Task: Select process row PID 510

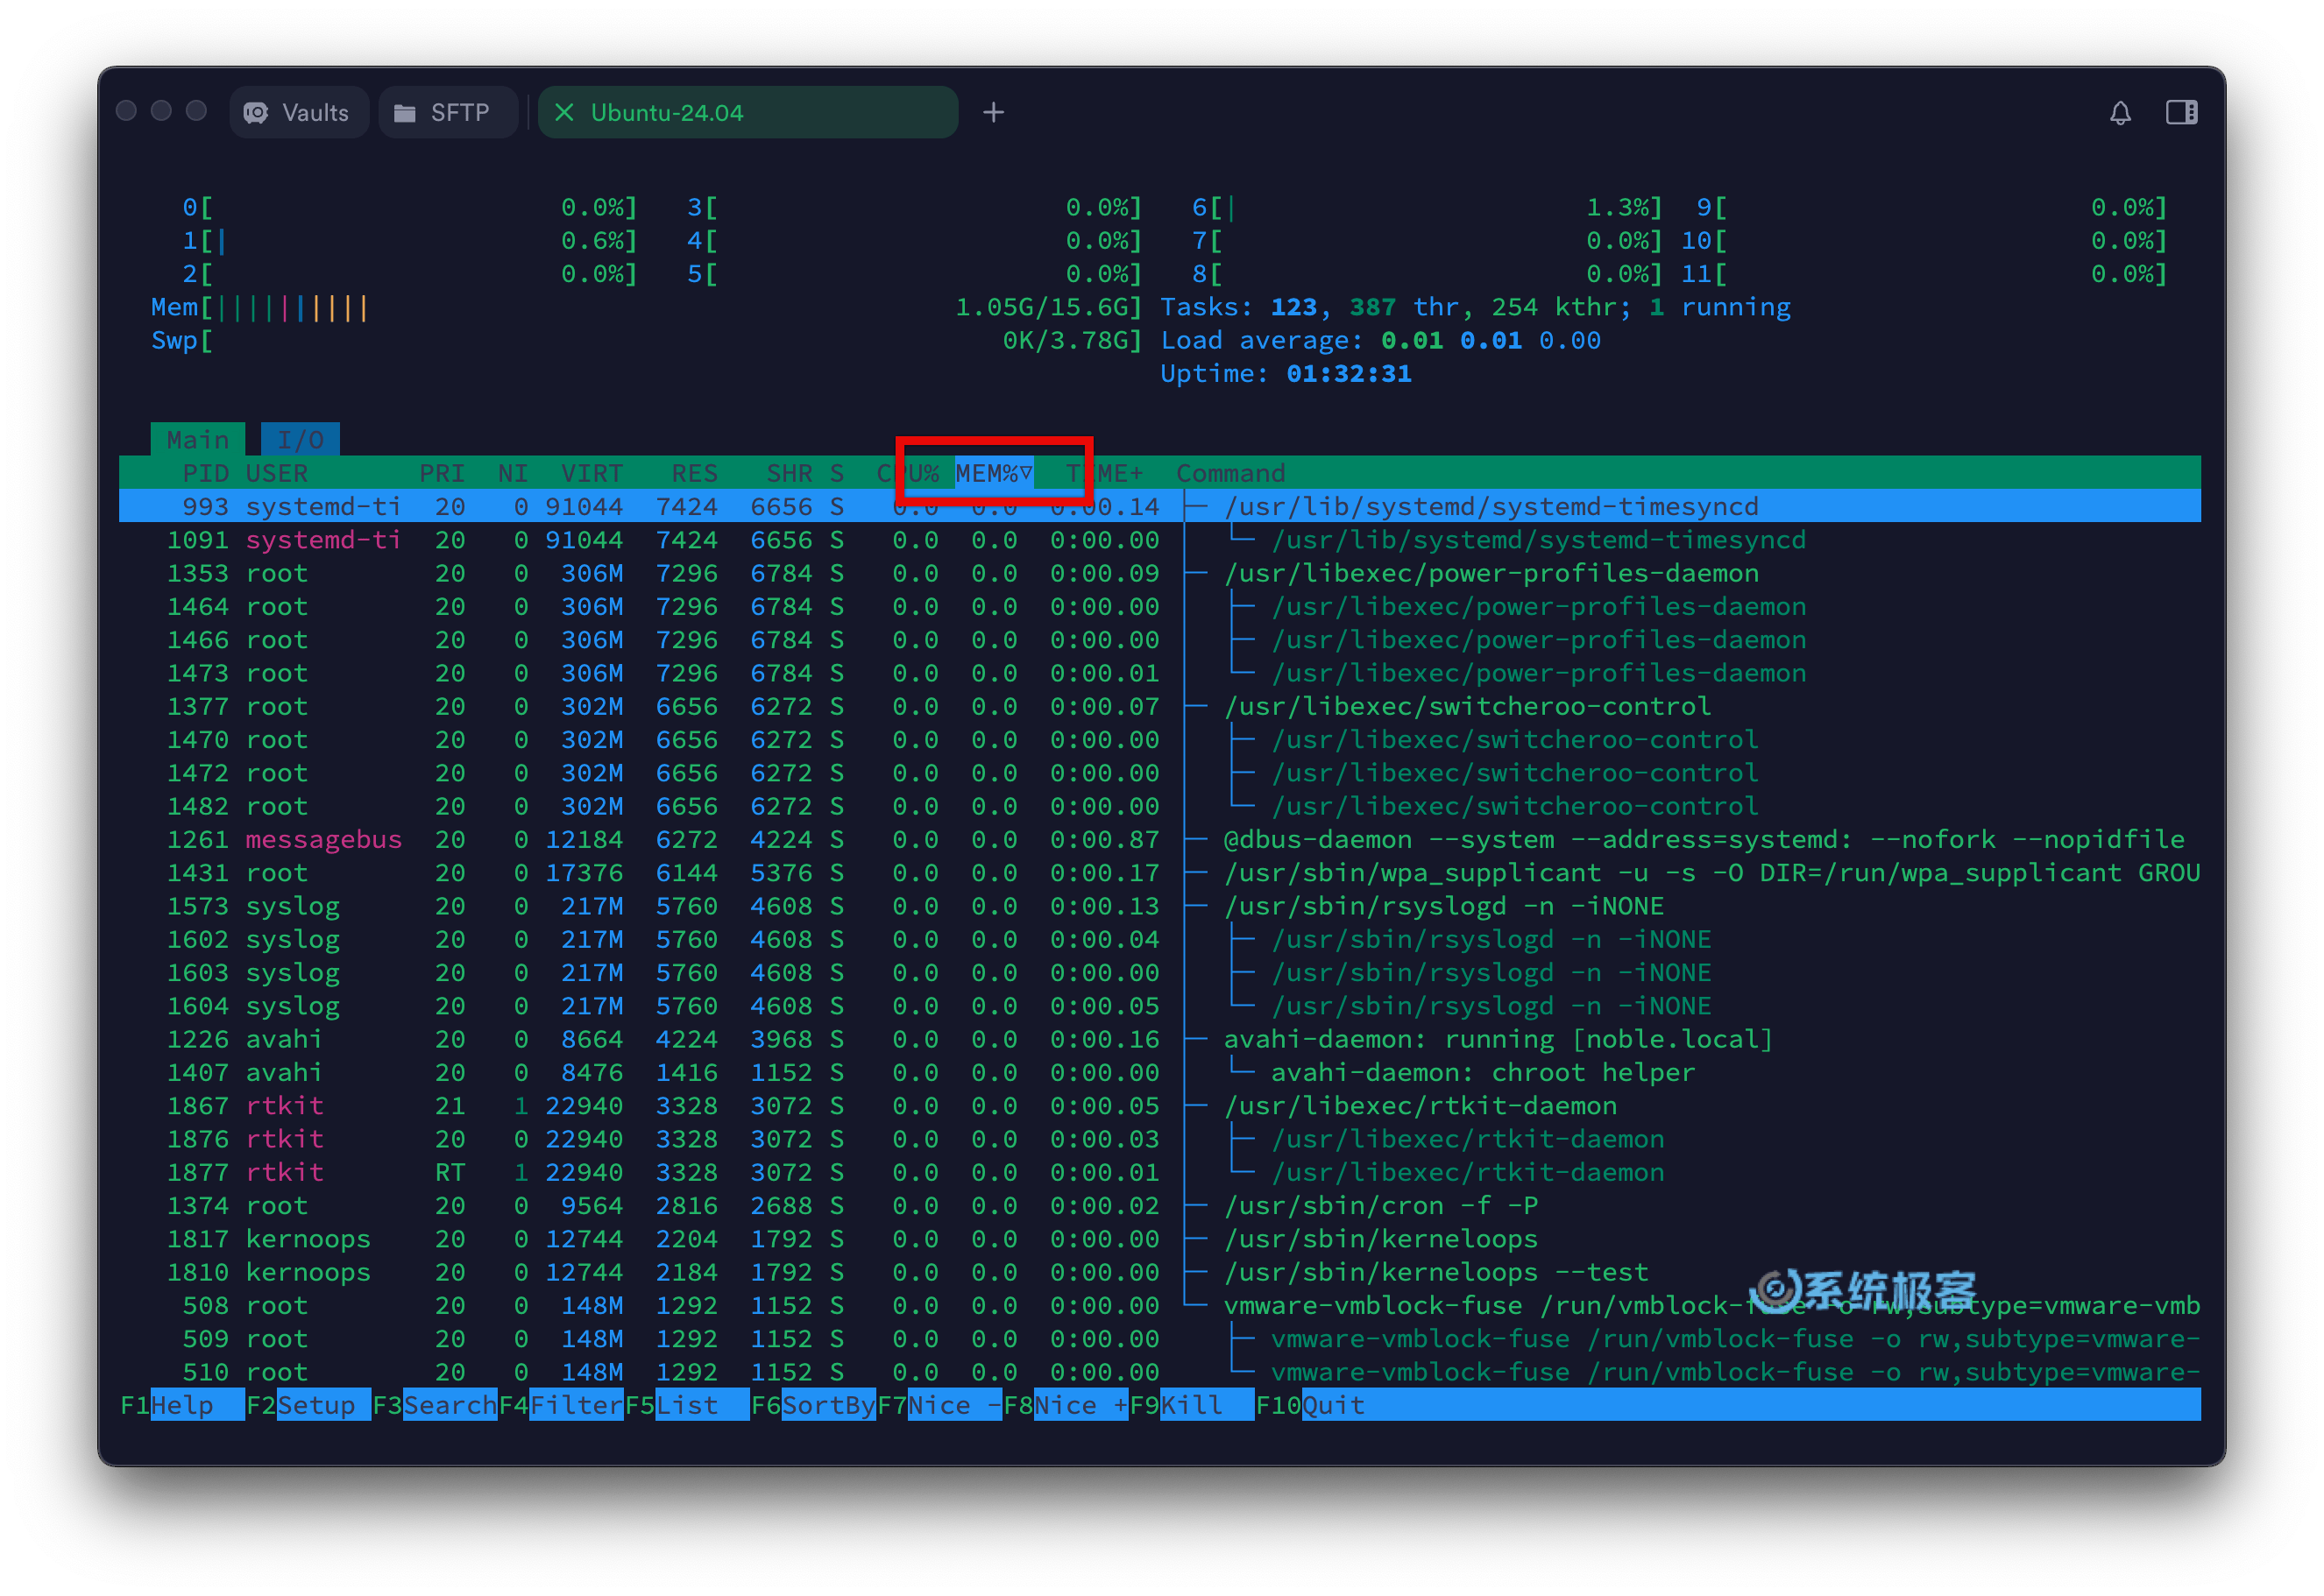Action: coord(1159,1372)
